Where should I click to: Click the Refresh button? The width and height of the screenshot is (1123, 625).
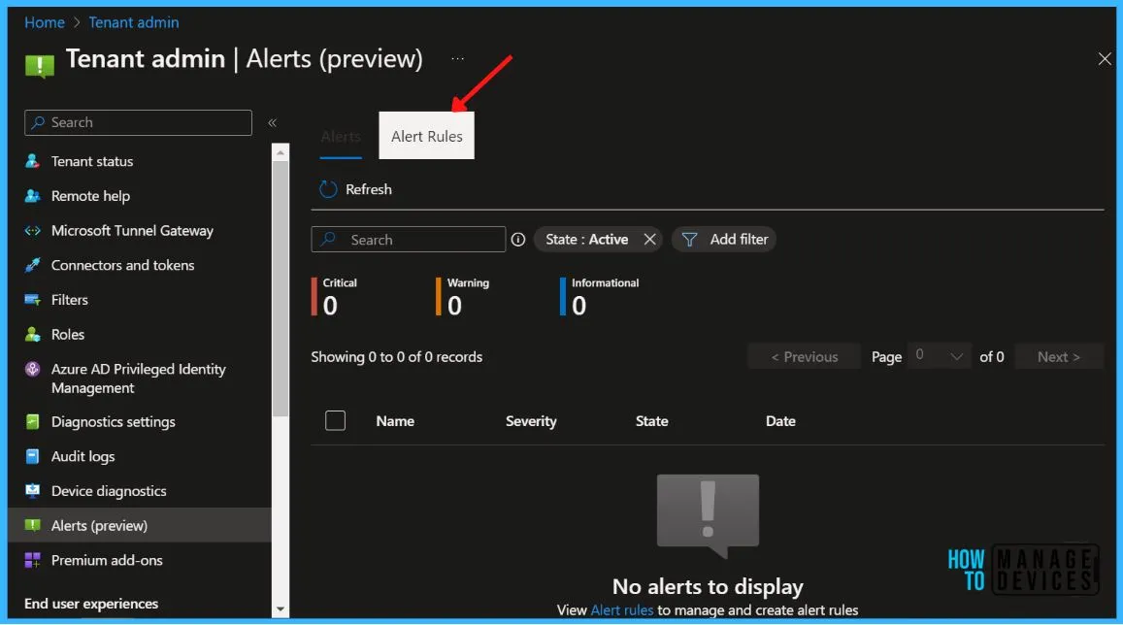coord(356,189)
